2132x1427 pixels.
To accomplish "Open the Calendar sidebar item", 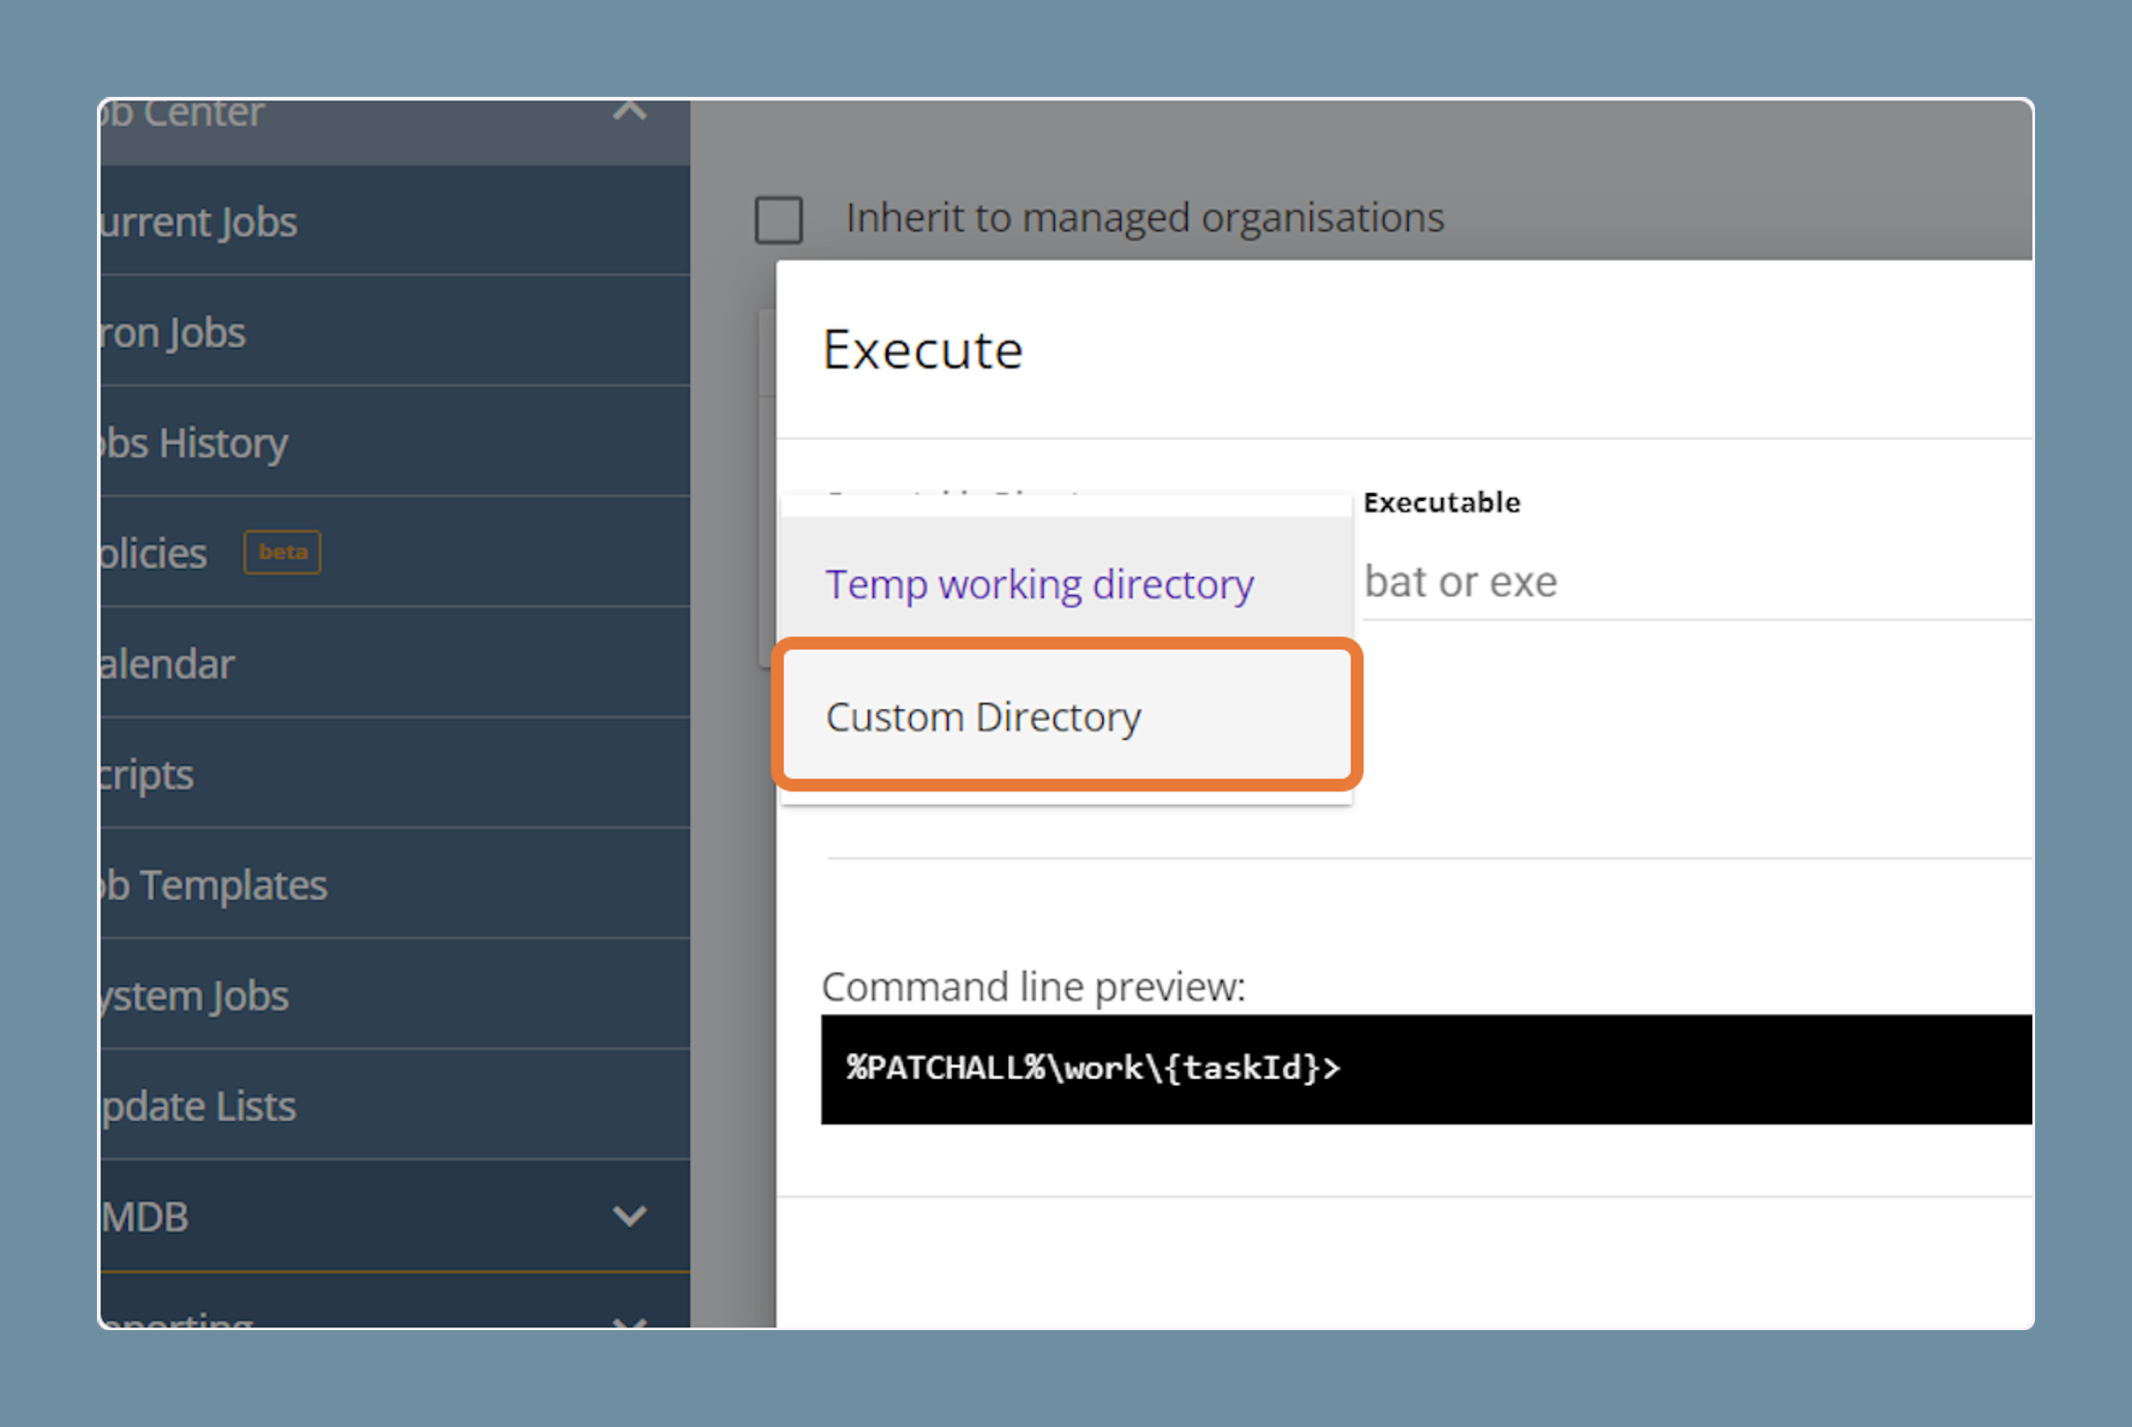I will pos(394,663).
